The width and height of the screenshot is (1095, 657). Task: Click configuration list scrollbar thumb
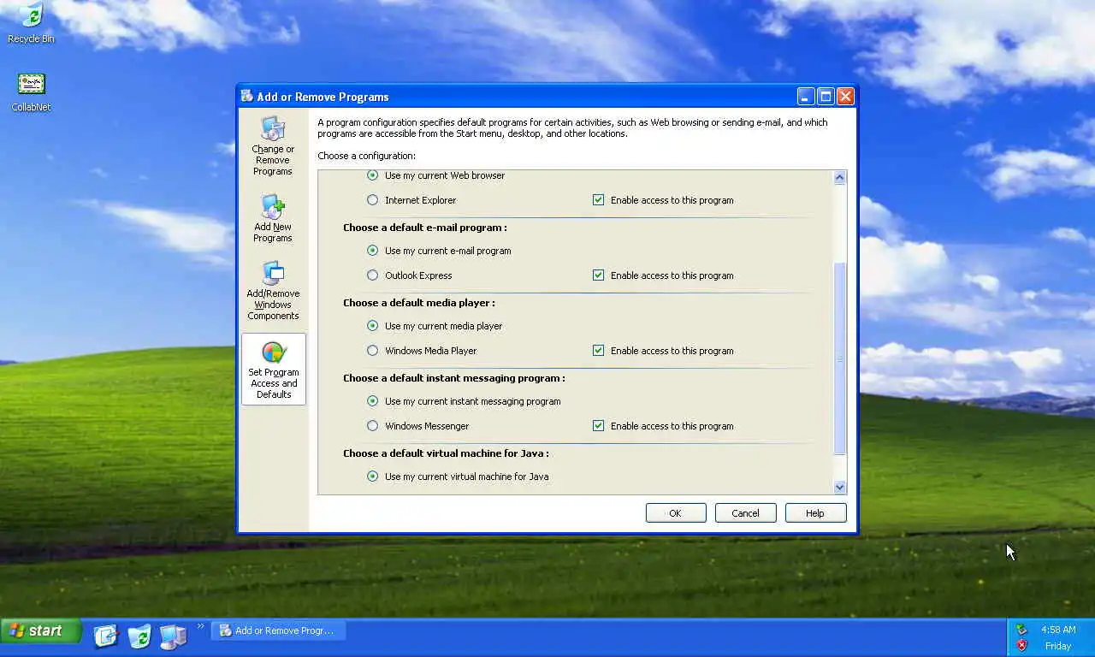[839, 359]
